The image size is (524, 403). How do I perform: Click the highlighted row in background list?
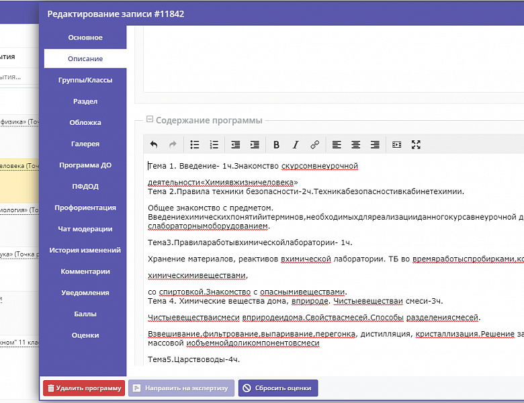point(19,181)
